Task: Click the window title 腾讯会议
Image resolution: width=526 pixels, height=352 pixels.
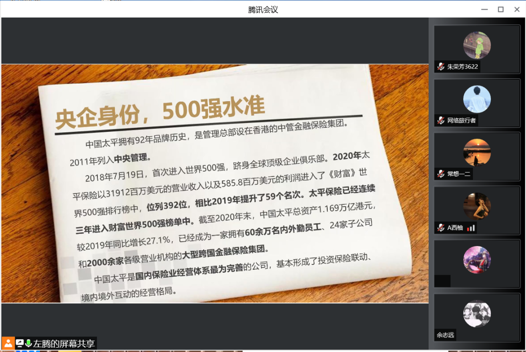Action: 263,10
